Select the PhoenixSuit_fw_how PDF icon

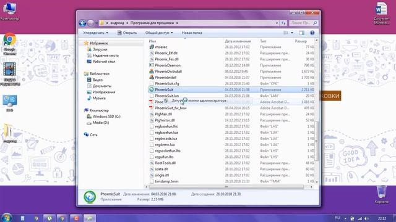click(x=152, y=108)
